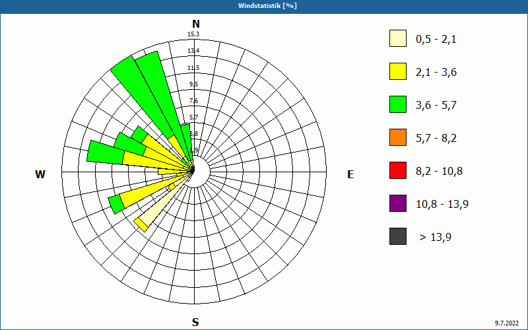The image size is (528, 330).
Task: Click the 13,4 axis value
Action: coord(193,51)
